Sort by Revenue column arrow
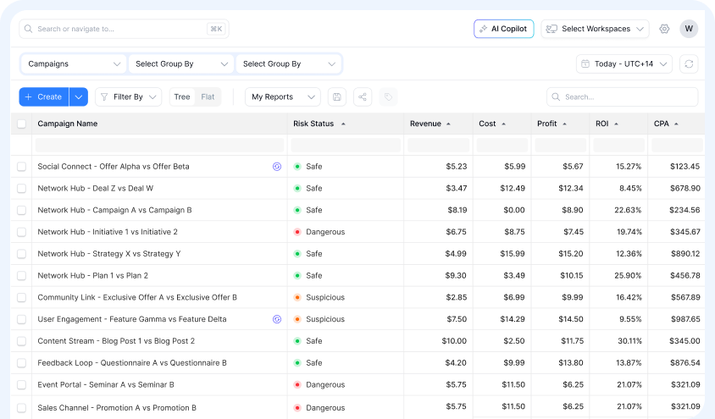The height and width of the screenshot is (419, 715). pyautogui.click(x=448, y=124)
